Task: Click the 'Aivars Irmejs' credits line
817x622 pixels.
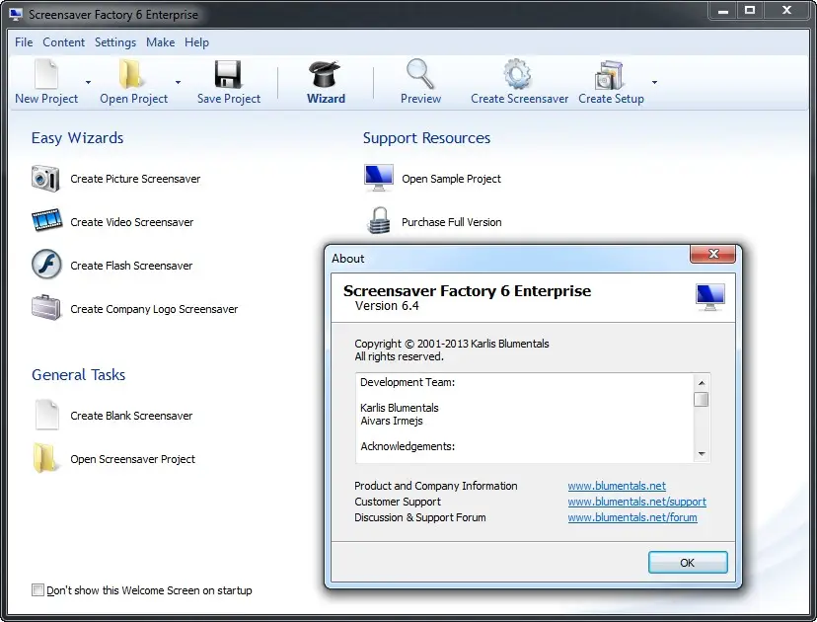Action: (x=392, y=421)
